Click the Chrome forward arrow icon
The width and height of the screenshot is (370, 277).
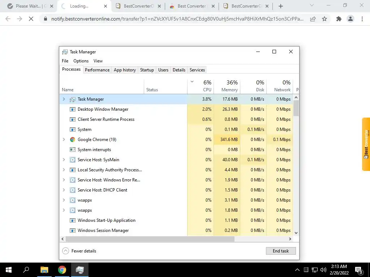pos(20,19)
